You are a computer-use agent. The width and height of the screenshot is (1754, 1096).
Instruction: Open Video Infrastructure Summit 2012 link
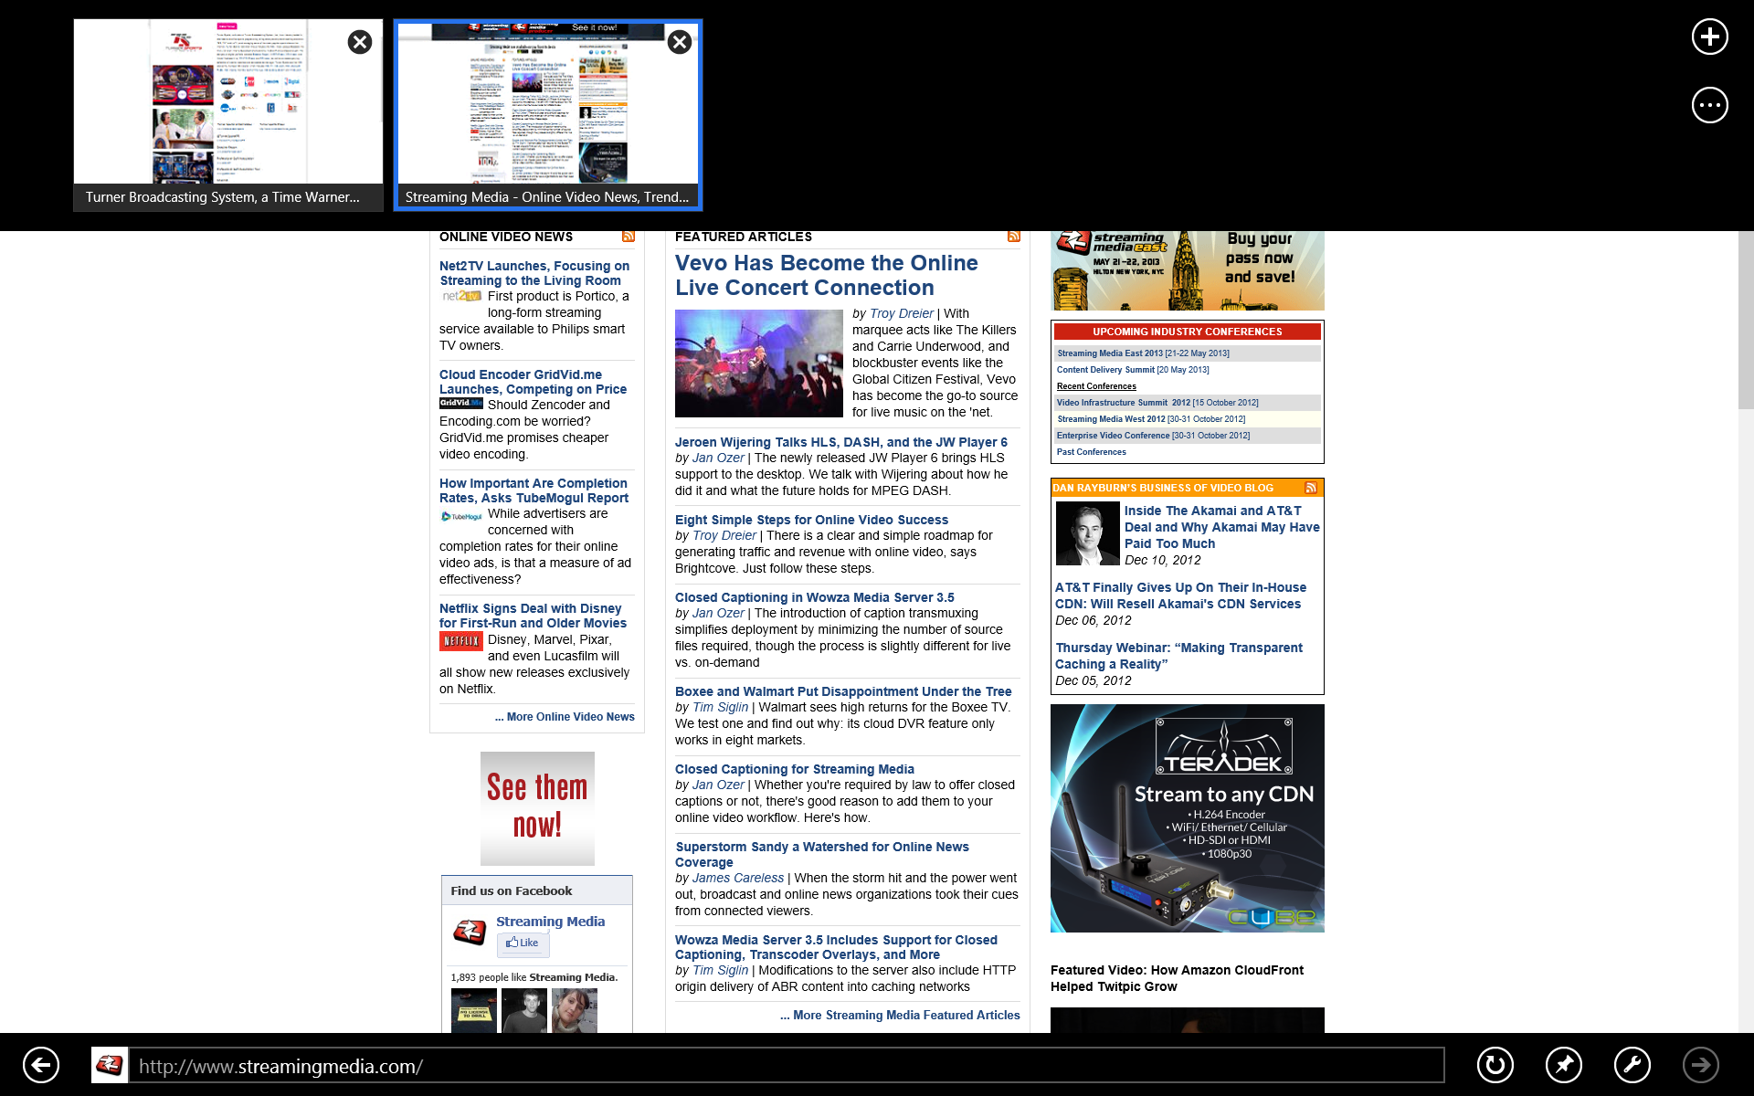pyautogui.click(x=1124, y=403)
